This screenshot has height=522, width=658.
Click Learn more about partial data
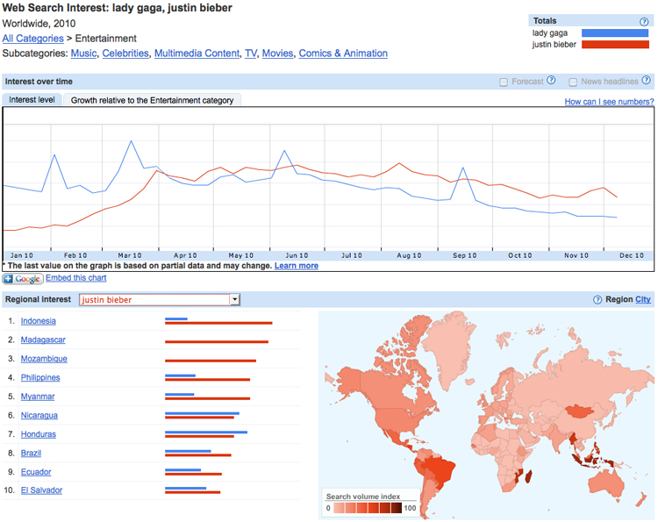(297, 266)
